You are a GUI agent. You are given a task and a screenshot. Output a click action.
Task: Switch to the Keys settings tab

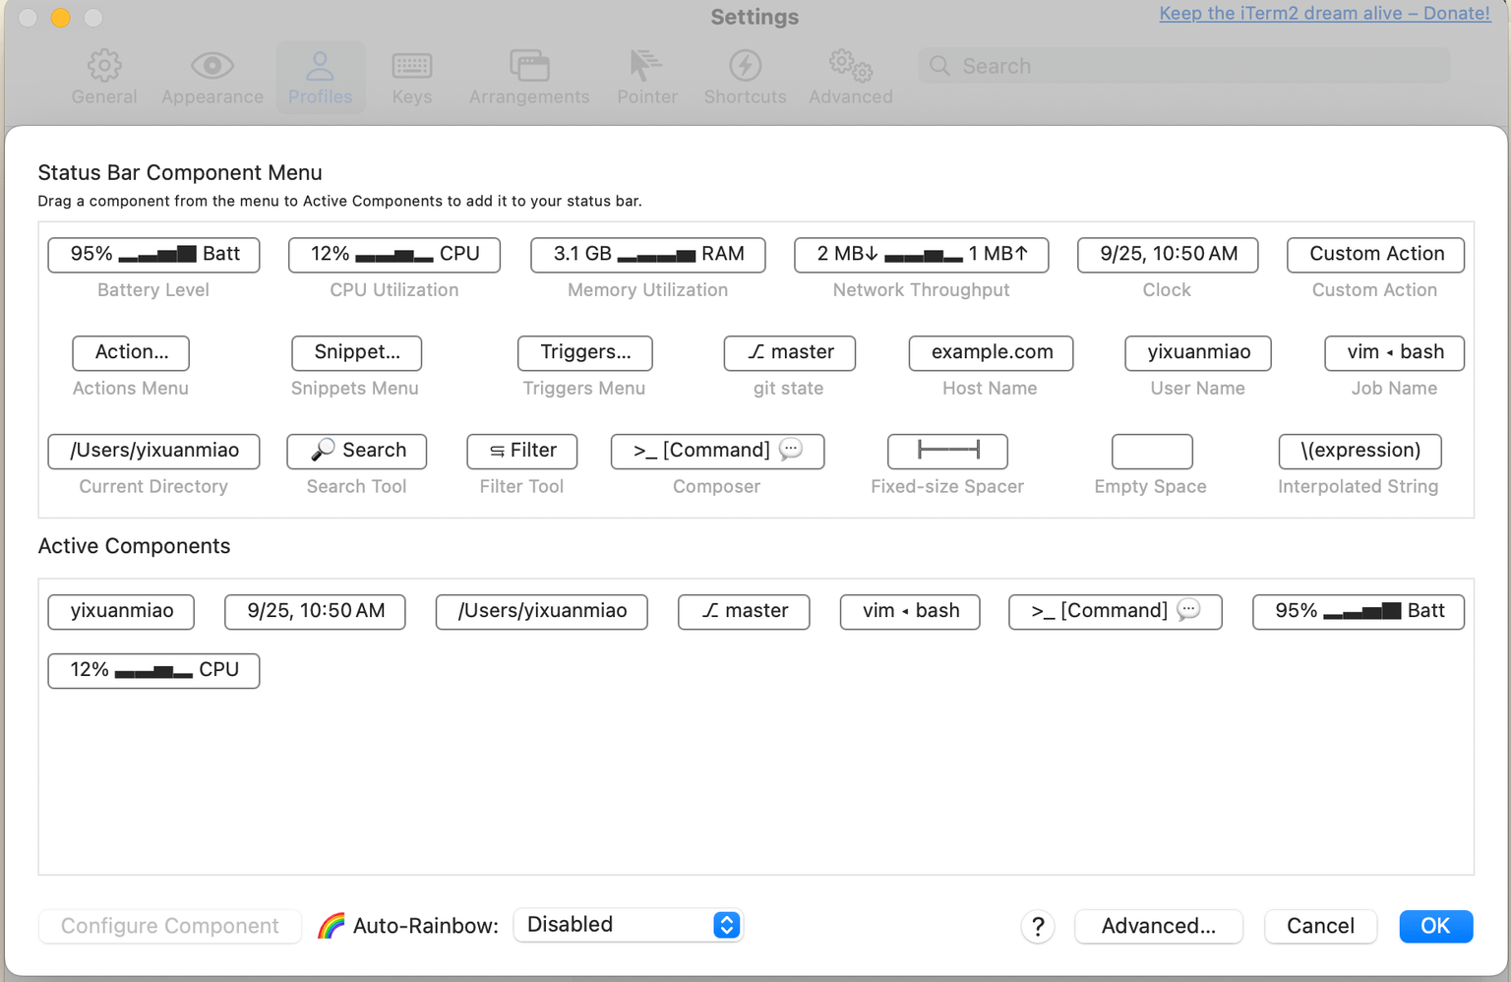(411, 77)
